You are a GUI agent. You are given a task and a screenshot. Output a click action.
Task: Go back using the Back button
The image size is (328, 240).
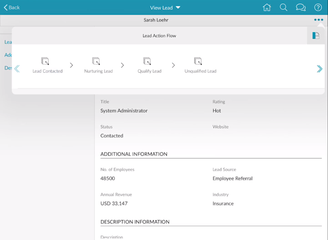point(12,8)
